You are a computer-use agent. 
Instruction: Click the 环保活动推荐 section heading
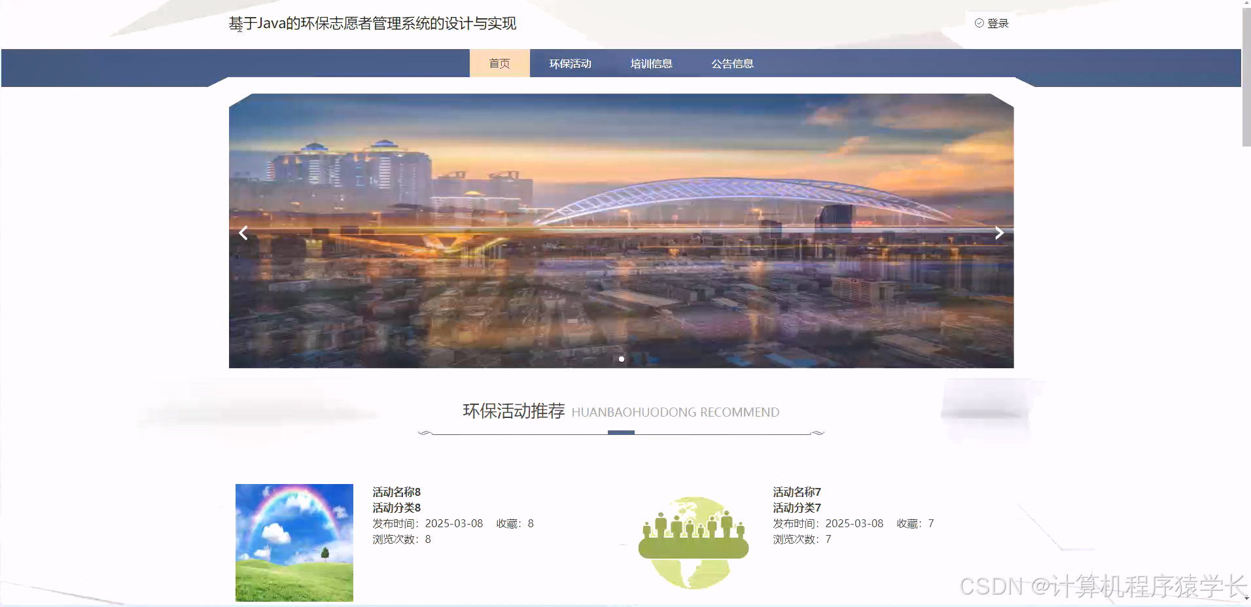514,412
